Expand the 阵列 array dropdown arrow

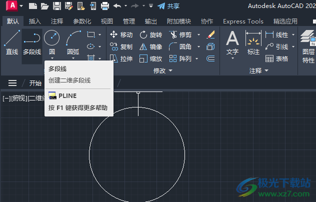click(196, 58)
